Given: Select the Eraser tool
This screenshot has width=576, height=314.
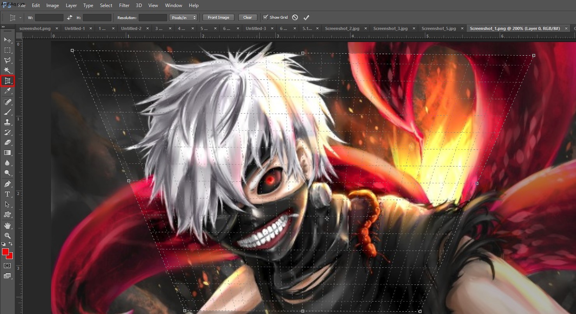Looking at the screenshot, I should [7, 142].
